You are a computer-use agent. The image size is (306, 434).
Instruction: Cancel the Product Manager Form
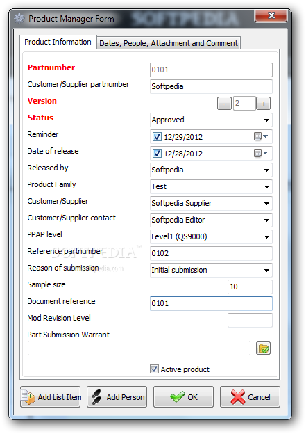[250, 397]
